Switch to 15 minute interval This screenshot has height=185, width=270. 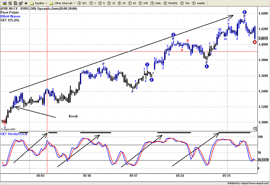point(111,3)
